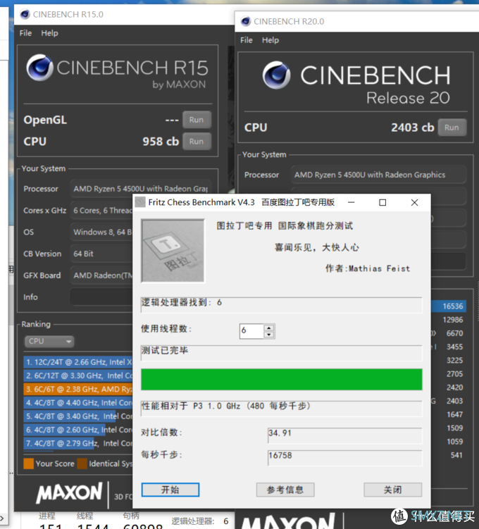
Task: Click the empty Info field in R15
Action: pos(101,297)
